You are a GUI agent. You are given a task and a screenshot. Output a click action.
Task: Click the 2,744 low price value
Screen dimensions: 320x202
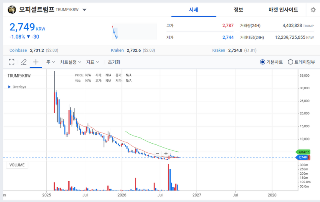point(228,37)
